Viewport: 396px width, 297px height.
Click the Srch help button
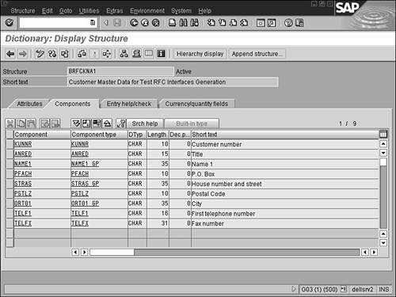click(145, 124)
